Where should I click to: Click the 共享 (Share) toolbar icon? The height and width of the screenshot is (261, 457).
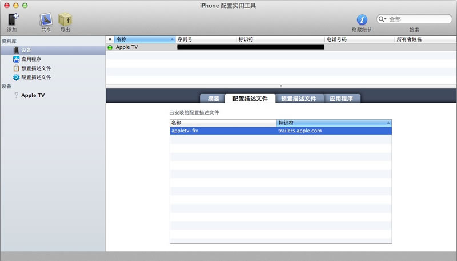pyautogui.click(x=46, y=19)
